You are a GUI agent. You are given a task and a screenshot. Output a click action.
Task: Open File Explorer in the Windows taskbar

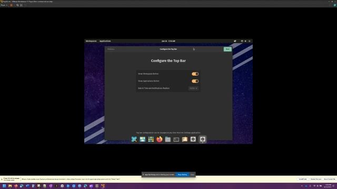(10, 186)
